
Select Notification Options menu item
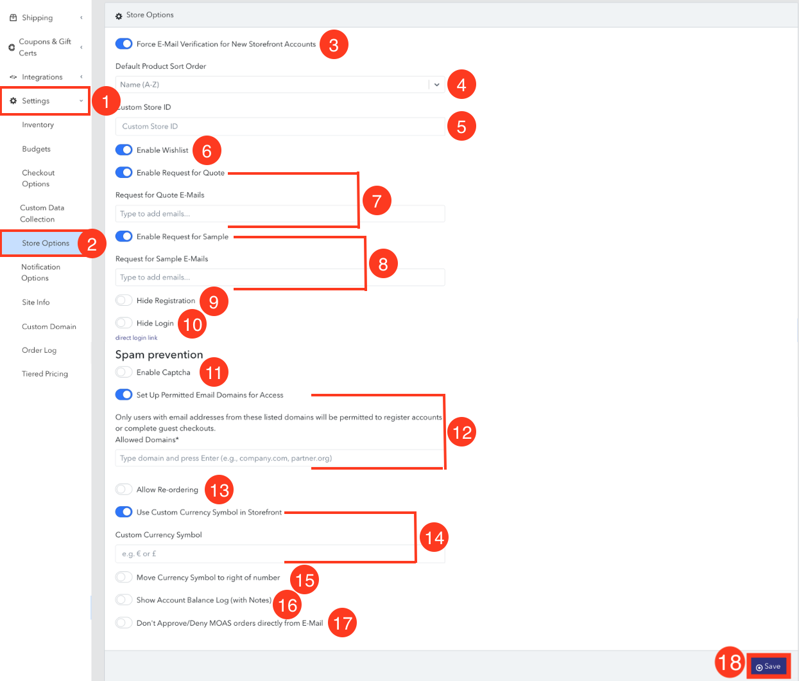(40, 272)
